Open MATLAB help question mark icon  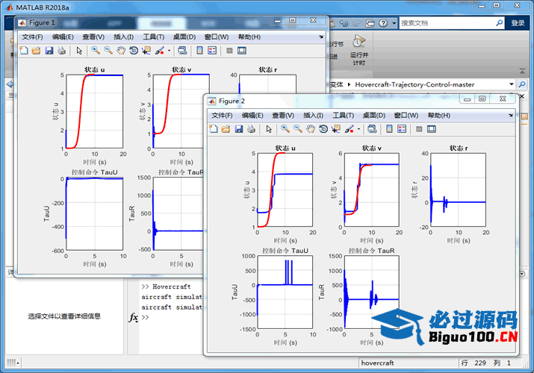(x=383, y=23)
